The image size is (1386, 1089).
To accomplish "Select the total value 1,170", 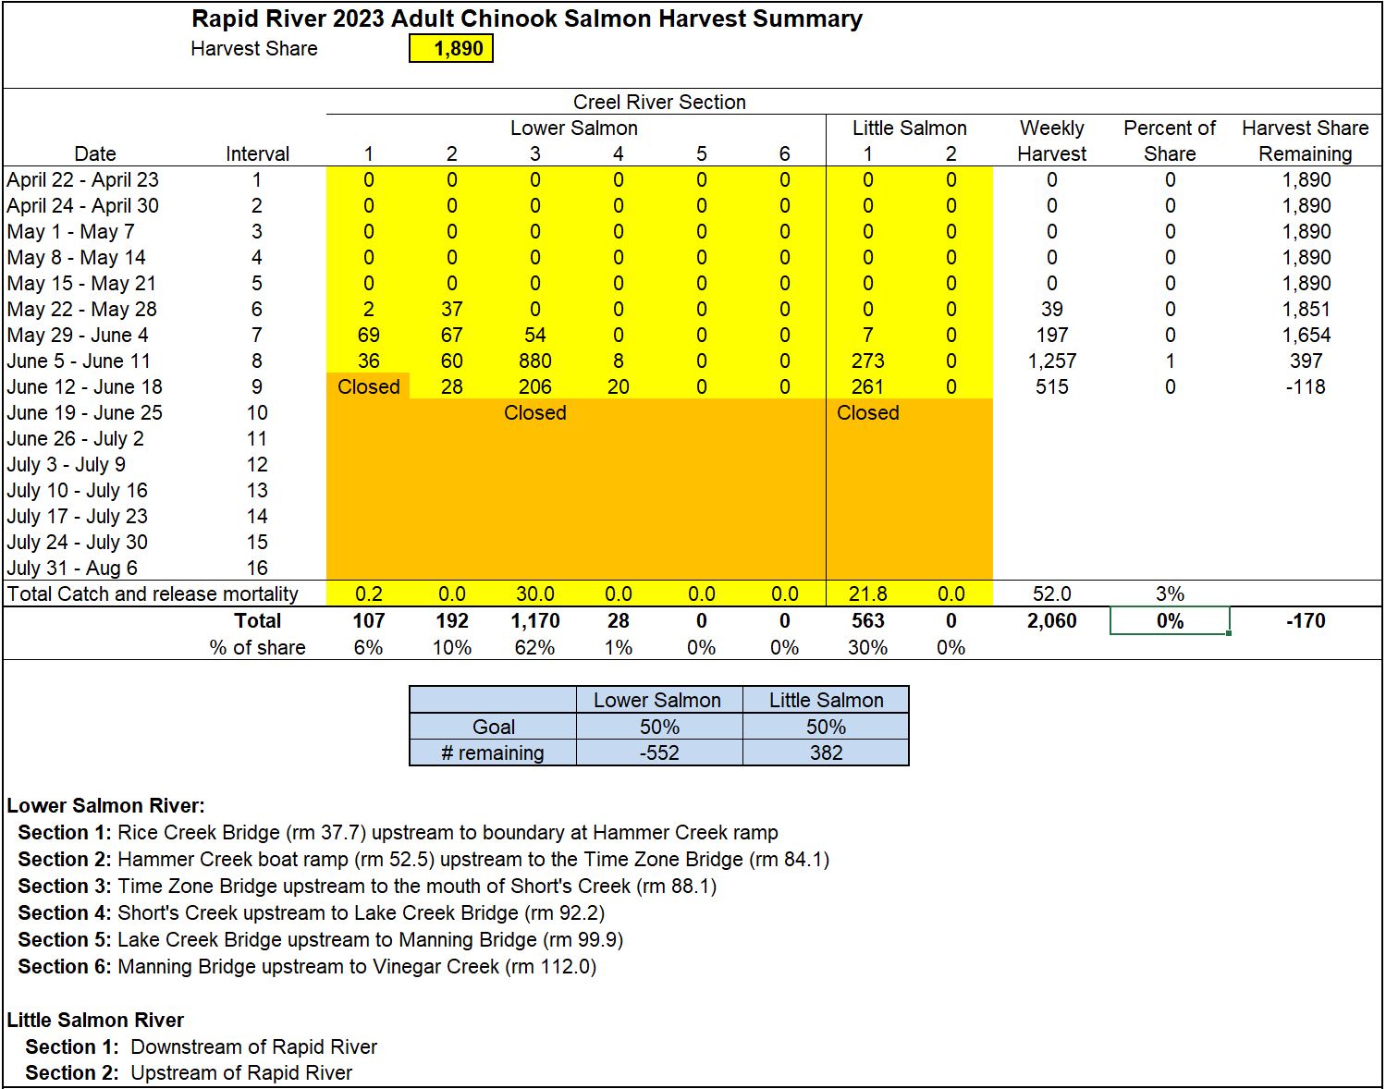I will pos(534,620).
